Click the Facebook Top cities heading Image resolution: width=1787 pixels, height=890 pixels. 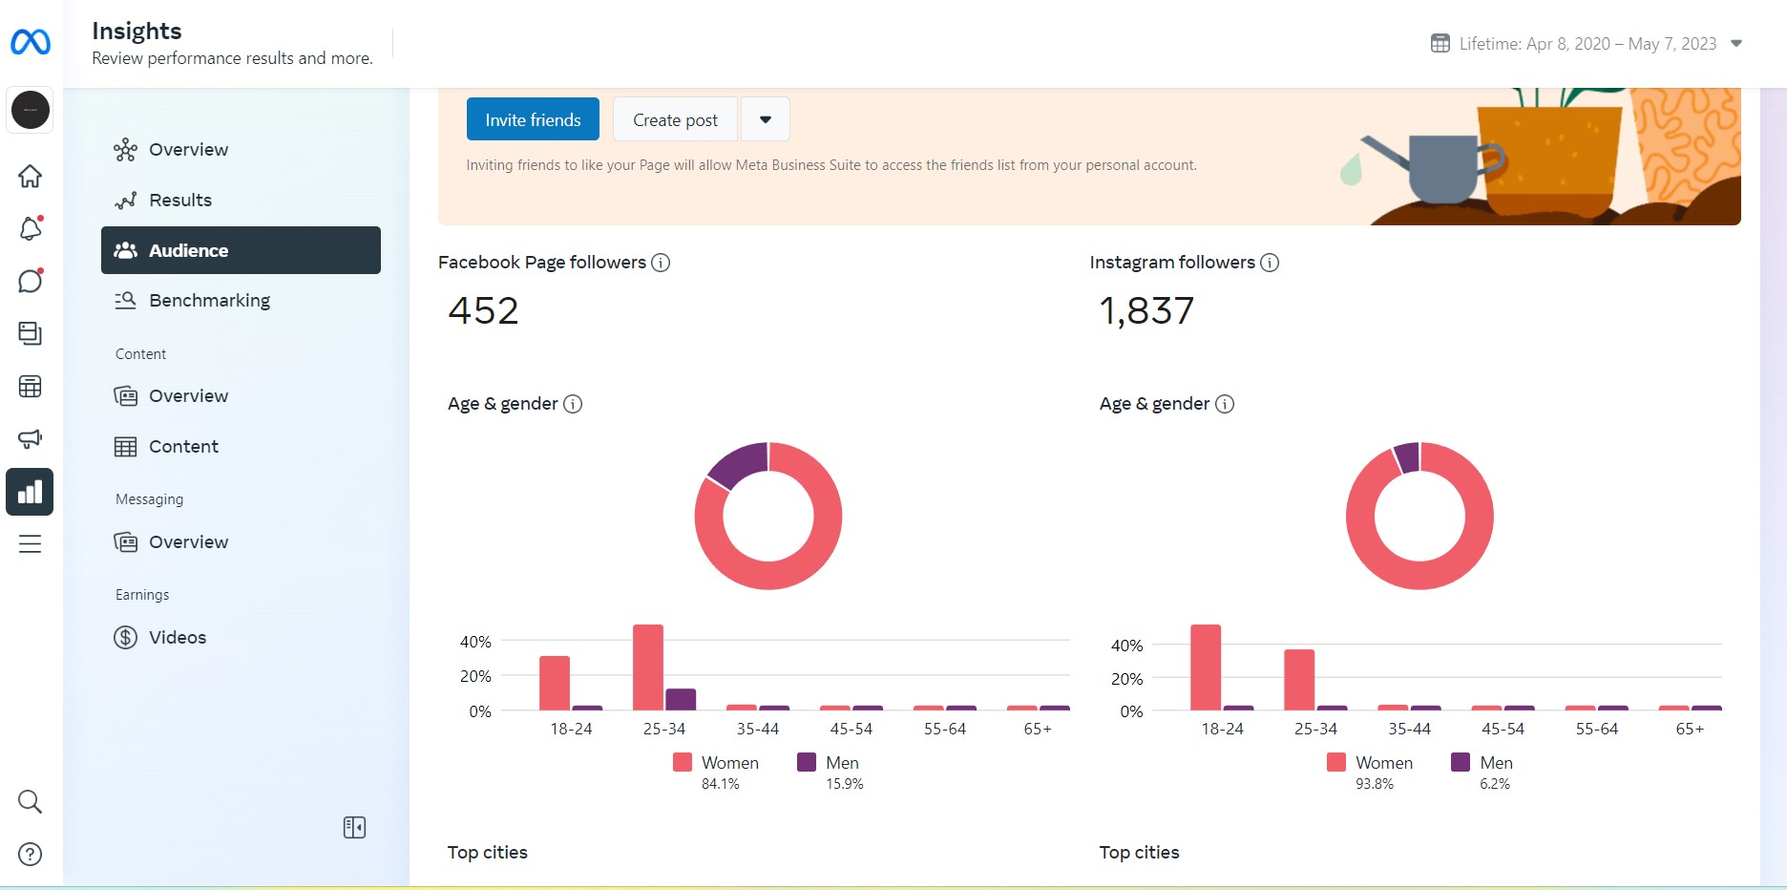tap(488, 853)
